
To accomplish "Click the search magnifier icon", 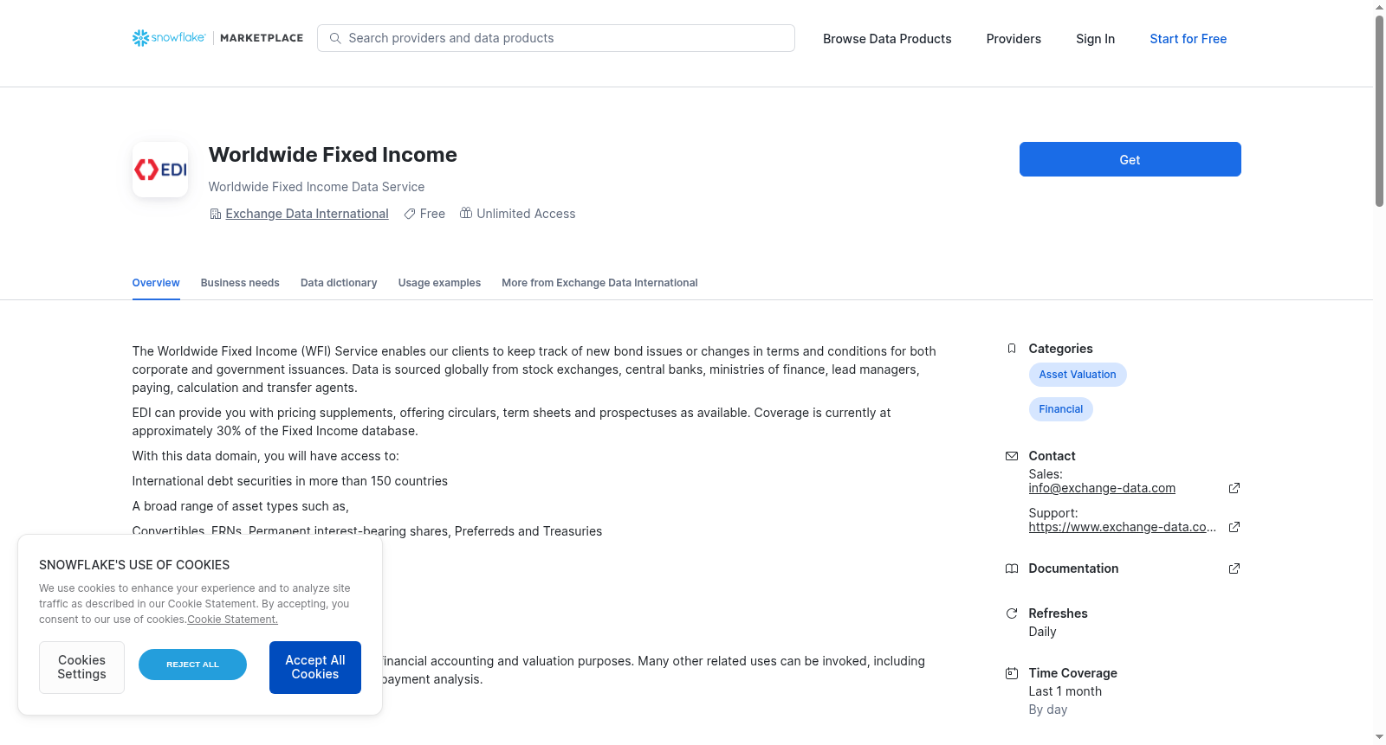I will click(x=335, y=38).
